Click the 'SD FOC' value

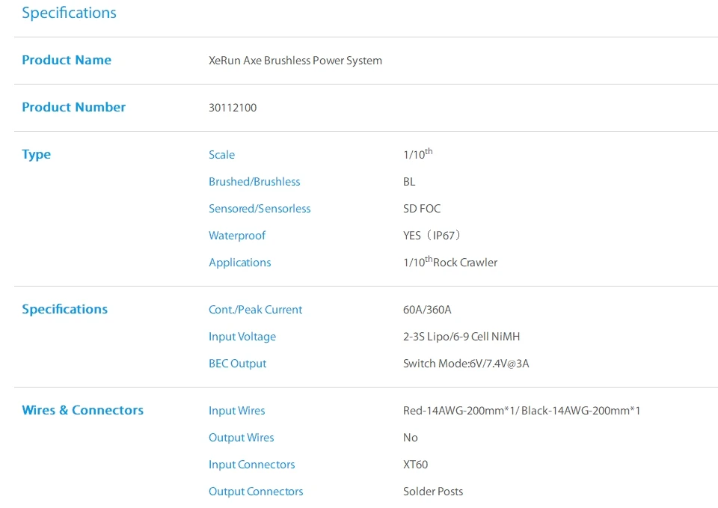(x=422, y=209)
